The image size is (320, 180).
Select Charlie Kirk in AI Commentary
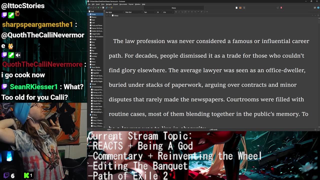[x=97, y=103]
